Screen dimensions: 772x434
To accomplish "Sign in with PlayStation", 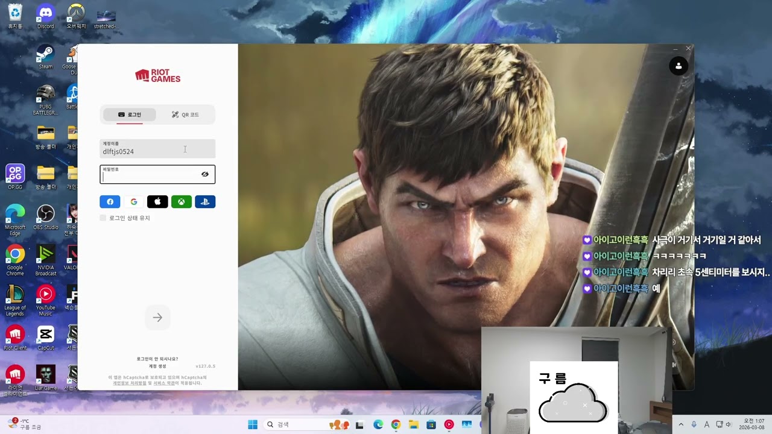I will point(205,202).
